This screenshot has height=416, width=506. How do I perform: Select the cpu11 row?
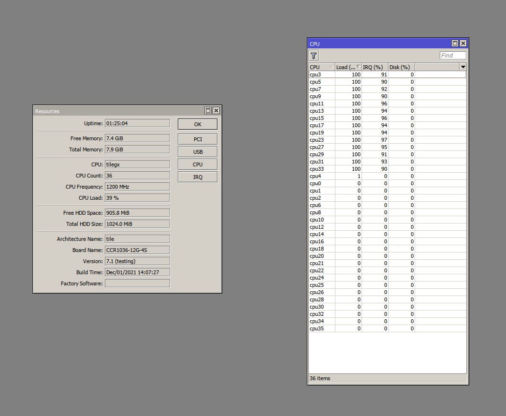(x=387, y=104)
